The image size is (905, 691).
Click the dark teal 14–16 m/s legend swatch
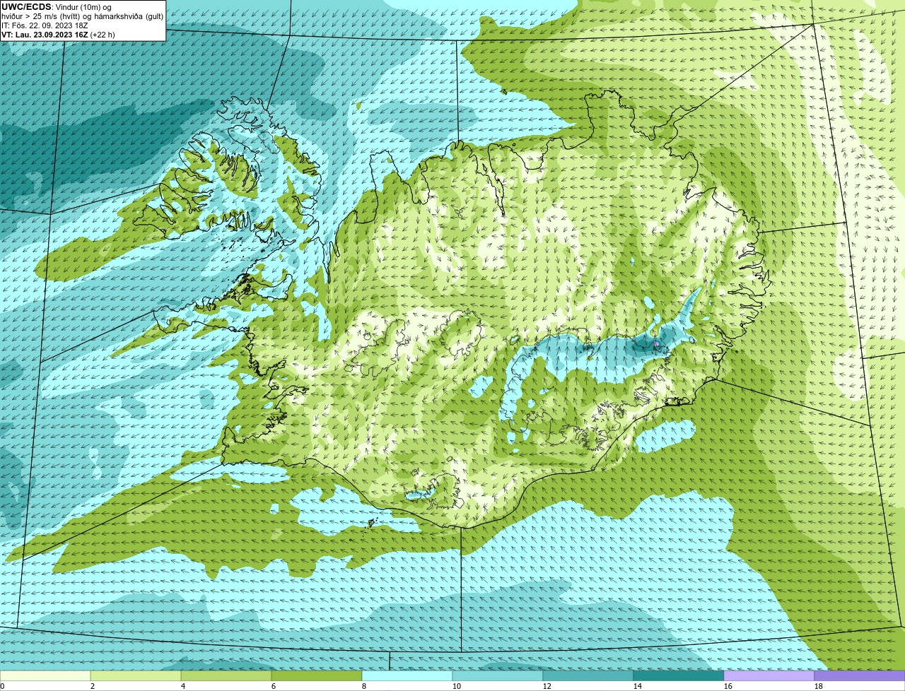click(x=679, y=675)
